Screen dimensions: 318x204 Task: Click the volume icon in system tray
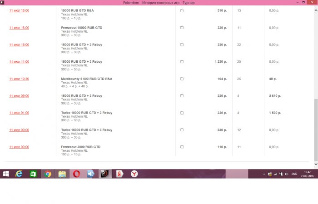coord(287,174)
